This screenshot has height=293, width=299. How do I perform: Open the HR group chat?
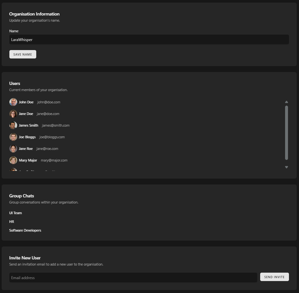(12, 222)
